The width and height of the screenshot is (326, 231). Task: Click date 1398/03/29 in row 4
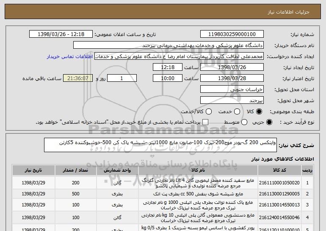click(33, 217)
